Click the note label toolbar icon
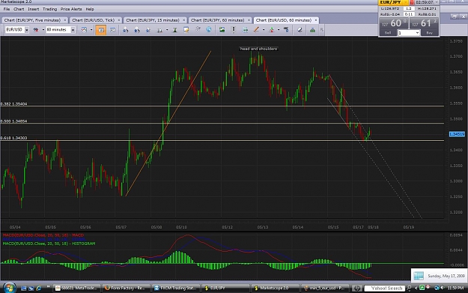 pyautogui.click(x=186, y=30)
